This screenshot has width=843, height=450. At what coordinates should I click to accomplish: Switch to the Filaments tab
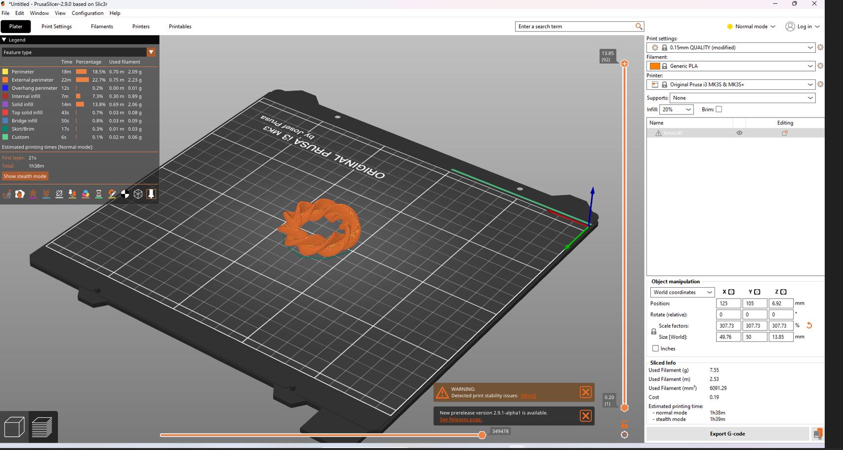(102, 26)
